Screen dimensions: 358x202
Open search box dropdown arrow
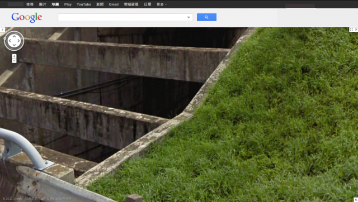click(x=189, y=17)
